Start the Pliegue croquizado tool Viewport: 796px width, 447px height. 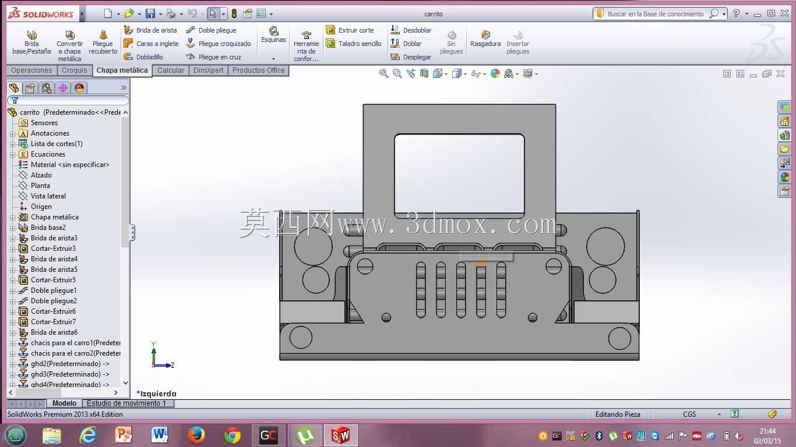click(x=219, y=44)
